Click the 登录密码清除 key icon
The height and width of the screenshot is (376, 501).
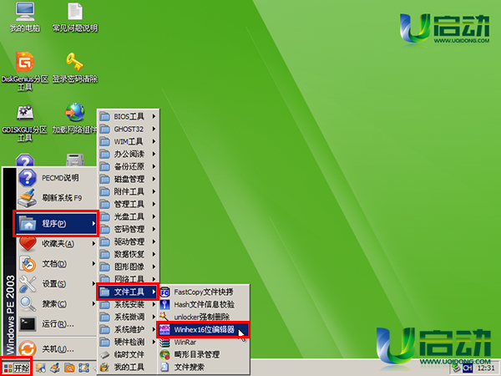75,68
